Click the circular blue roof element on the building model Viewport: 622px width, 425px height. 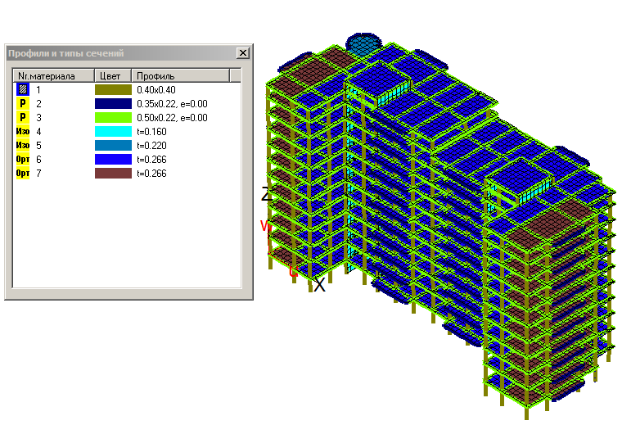[x=363, y=44]
